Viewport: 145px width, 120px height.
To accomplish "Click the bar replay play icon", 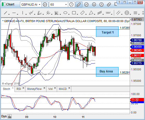I will (94, 4).
